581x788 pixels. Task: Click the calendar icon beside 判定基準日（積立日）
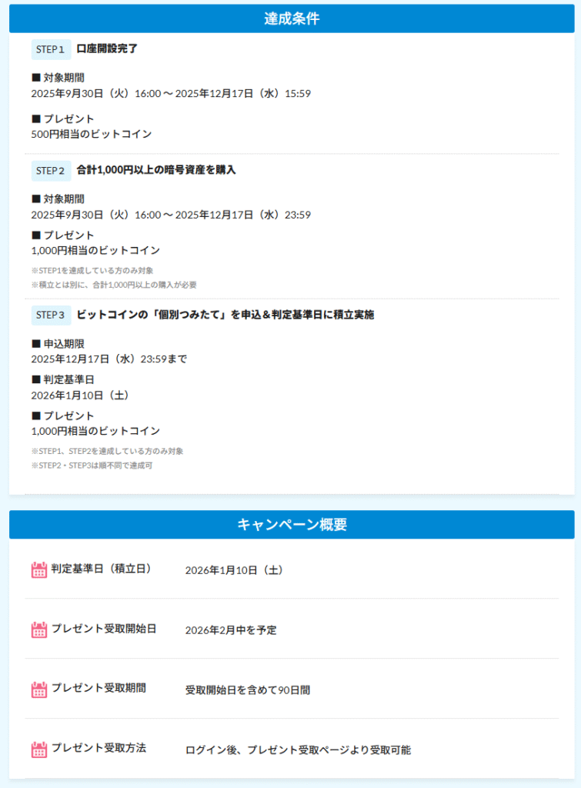coord(39,570)
